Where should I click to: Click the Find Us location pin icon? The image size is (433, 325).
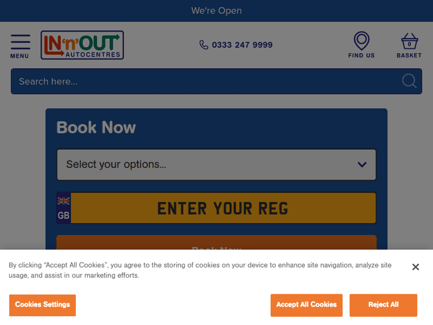(361, 41)
